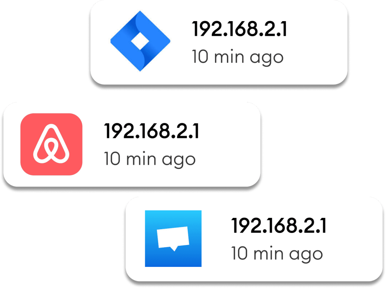Click the Airbnb logo icon
386x288 pixels.
click(x=51, y=144)
